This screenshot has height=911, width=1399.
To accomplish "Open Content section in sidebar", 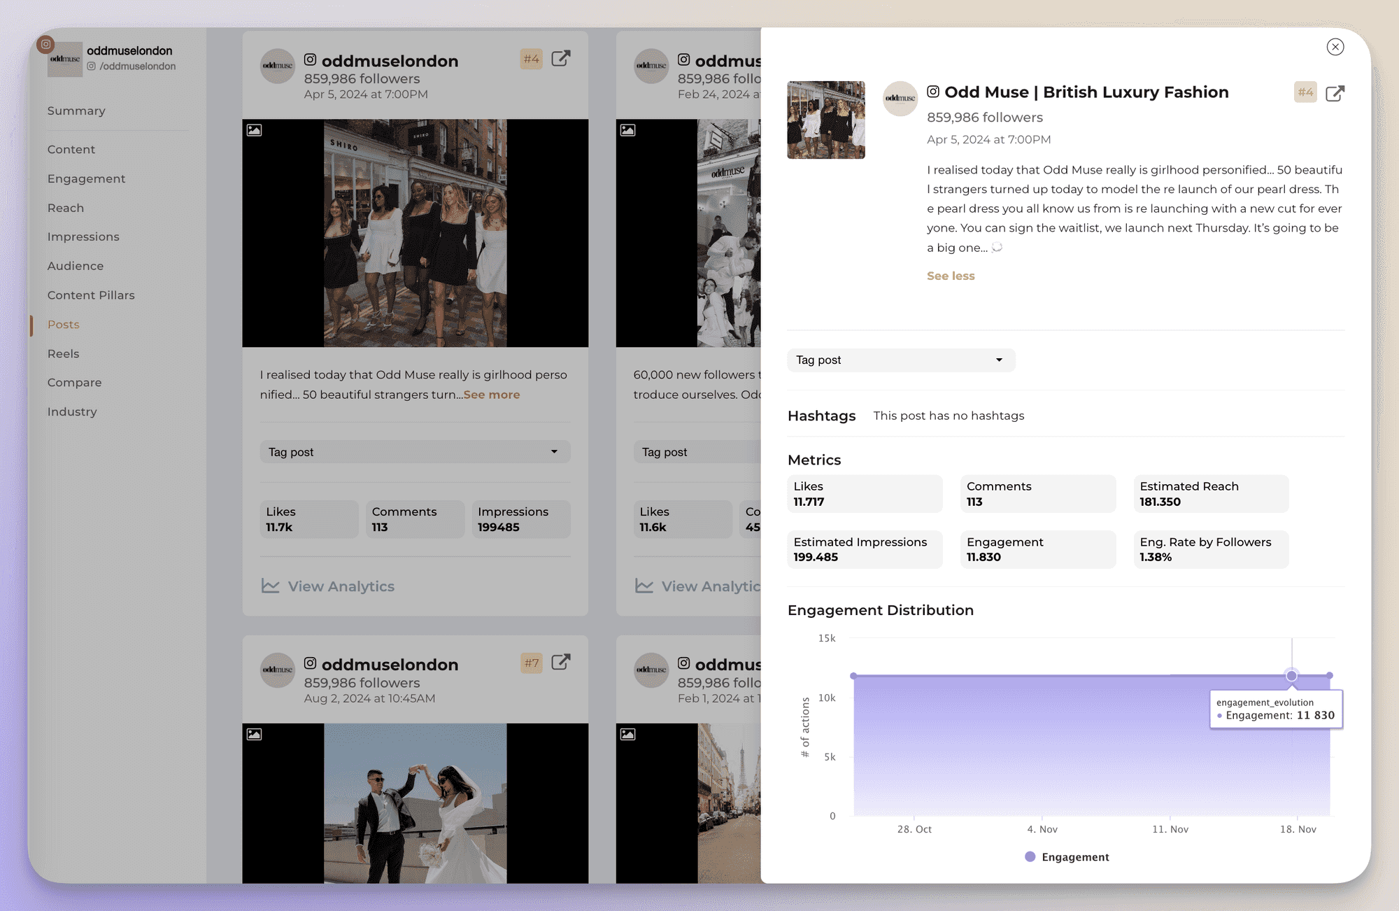I will pos(71,149).
